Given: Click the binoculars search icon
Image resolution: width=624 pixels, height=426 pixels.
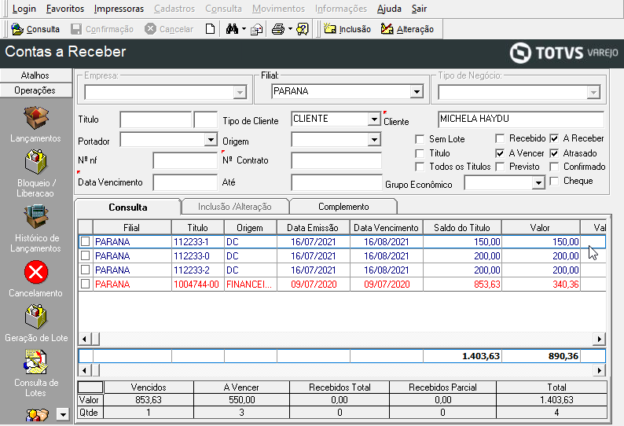Looking at the screenshot, I should pyautogui.click(x=232, y=29).
